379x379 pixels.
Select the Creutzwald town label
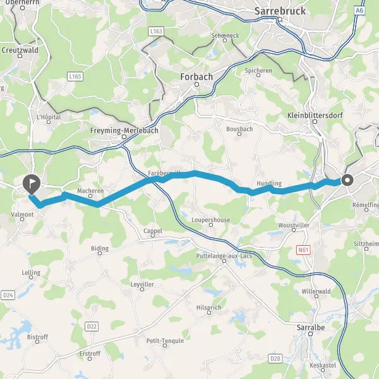[x=20, y=51]
